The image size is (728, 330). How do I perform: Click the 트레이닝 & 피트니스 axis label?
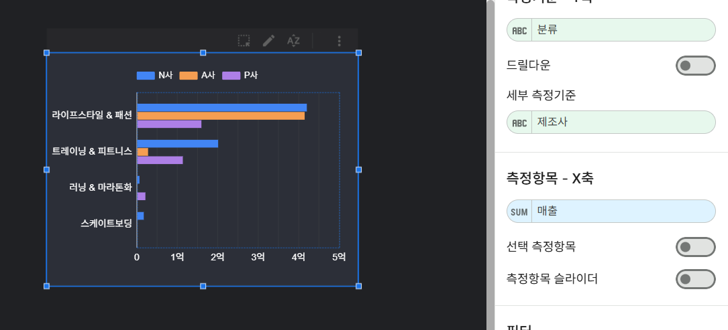pyautogui.click(x=92, y=151)
